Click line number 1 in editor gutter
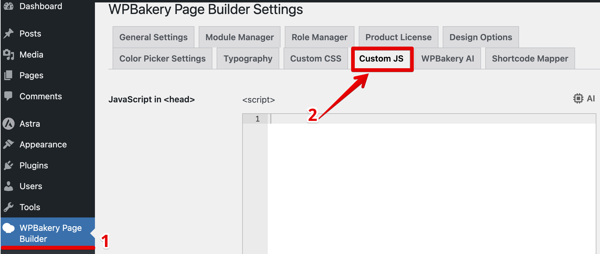Screen dimensions: 600x254 [x=257, y=119]
